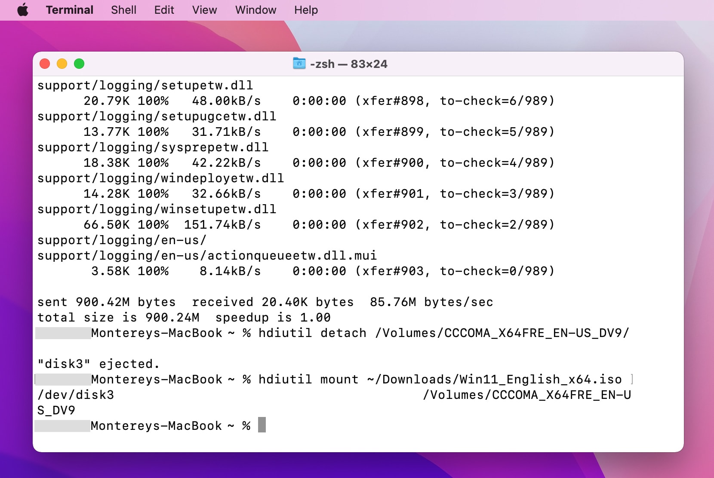
Task: Click the green full-screen traffic light
Action: coord(79,64)
